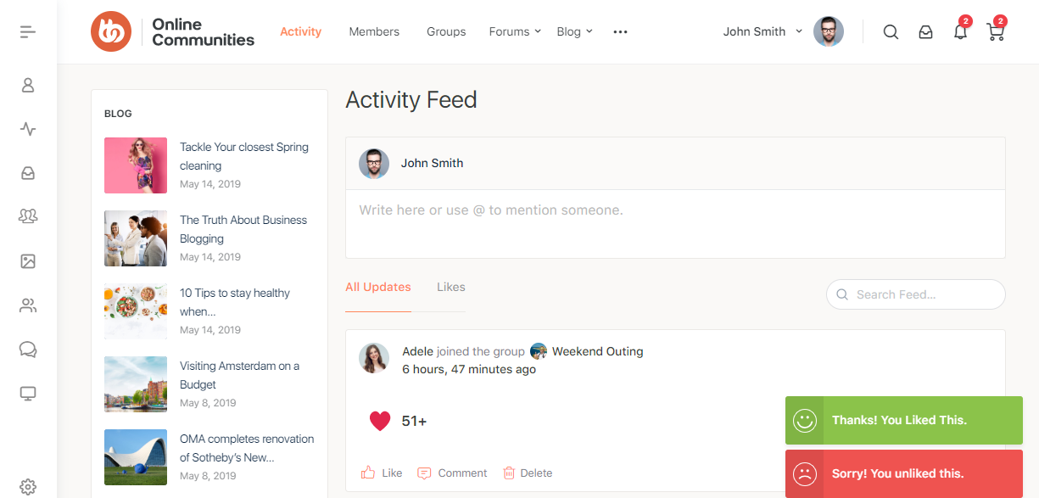Open the shopping cart with 2 items
This screenshot has height=498, width=1039.
(995, 31)
